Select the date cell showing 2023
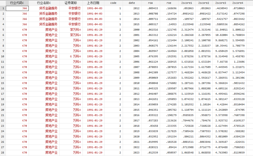The width and height of the screenshot is (253, 156). 136,153
